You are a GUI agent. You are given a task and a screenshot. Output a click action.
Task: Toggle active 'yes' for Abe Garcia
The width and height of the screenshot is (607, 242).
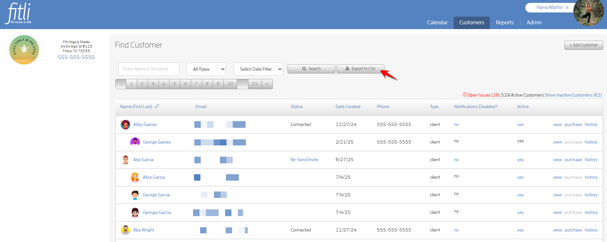tap(521, 160)
